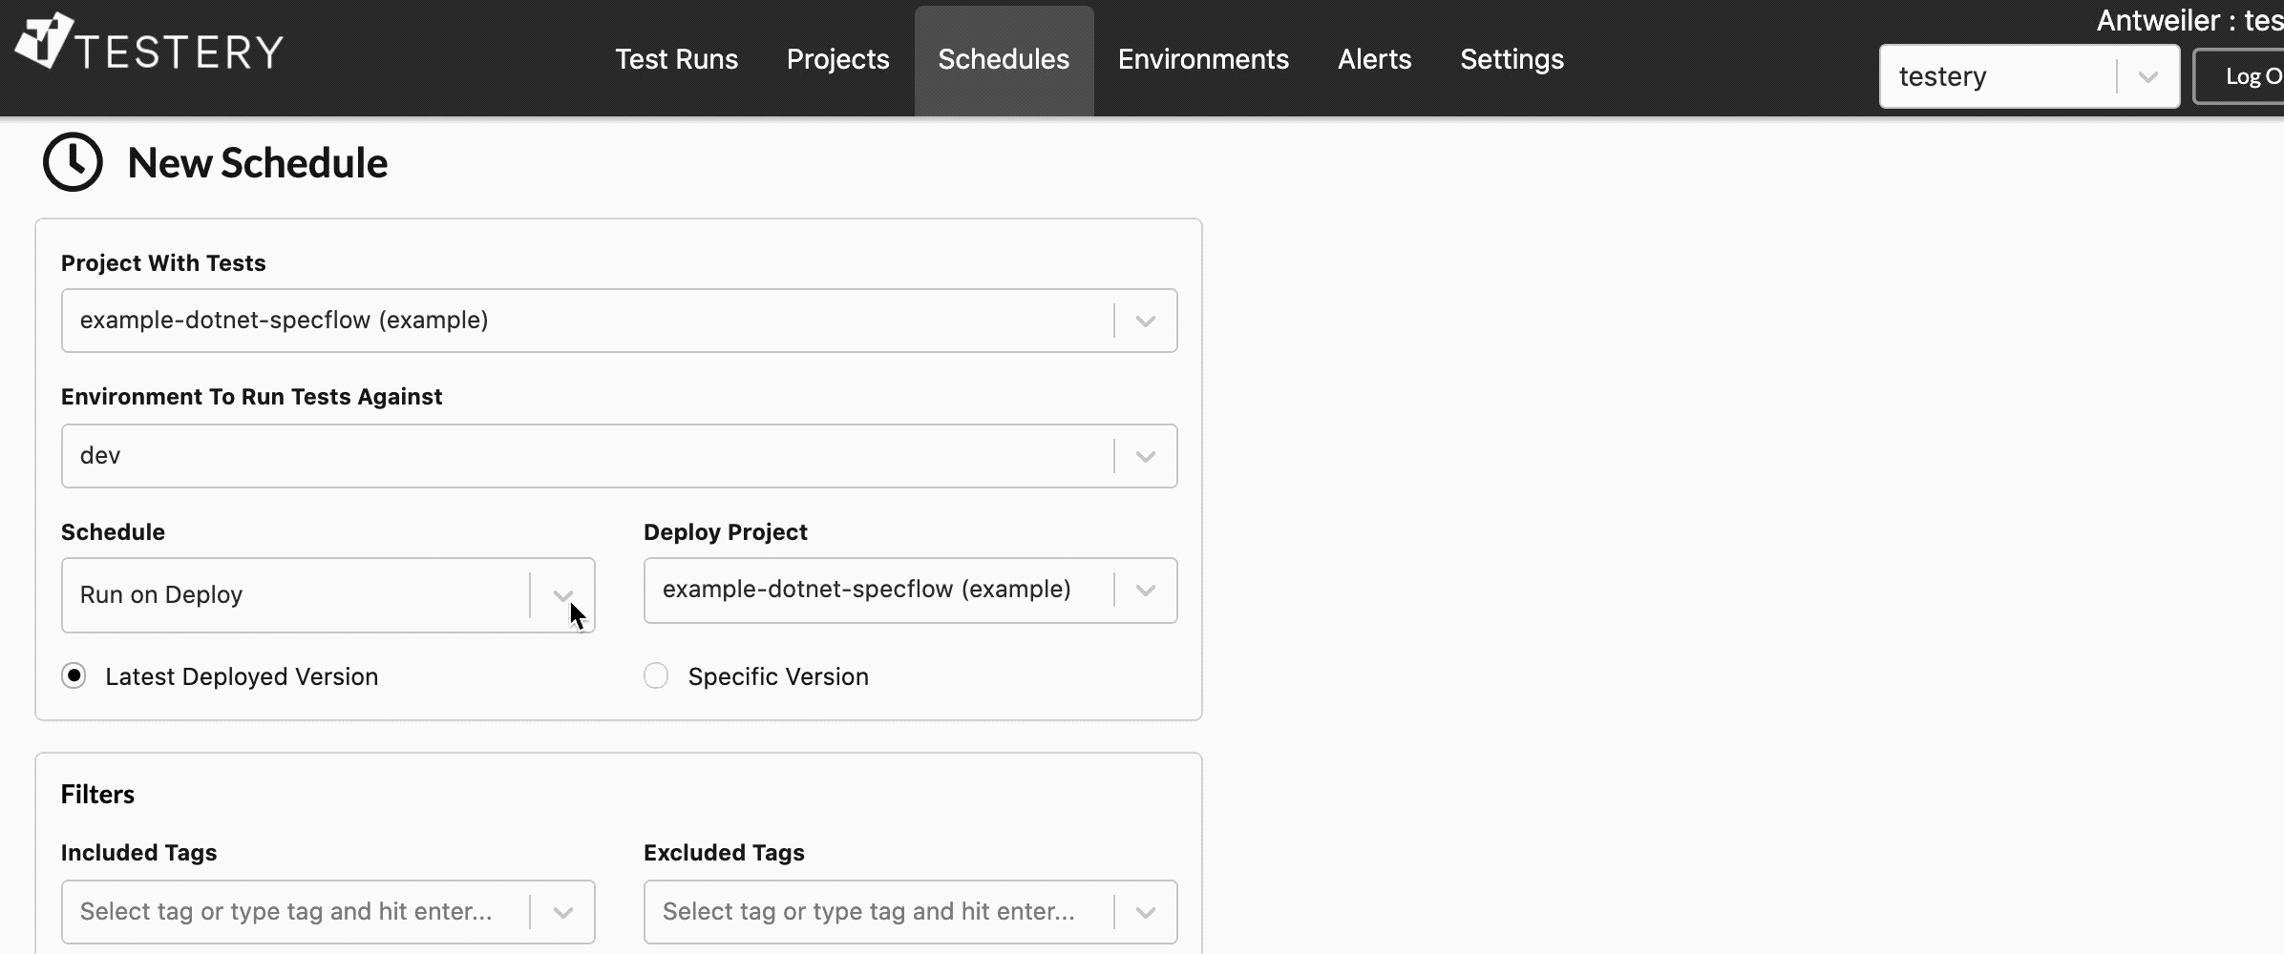2284x954 pixels.
Task: Click the Excluded Tags input field
Action: 869,911
